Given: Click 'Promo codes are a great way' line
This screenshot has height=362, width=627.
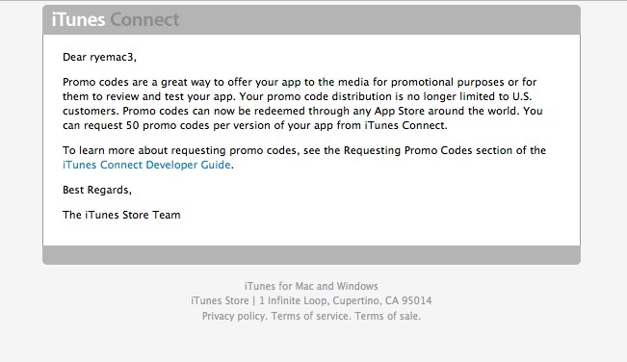Looking at the screenshot, I should click(x=300, y=82).
